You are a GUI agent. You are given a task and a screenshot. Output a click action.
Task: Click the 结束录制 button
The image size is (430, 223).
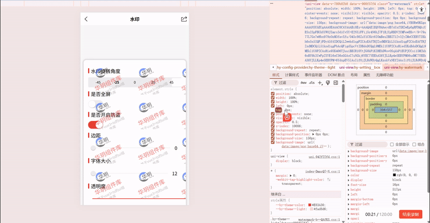(411, 214)
